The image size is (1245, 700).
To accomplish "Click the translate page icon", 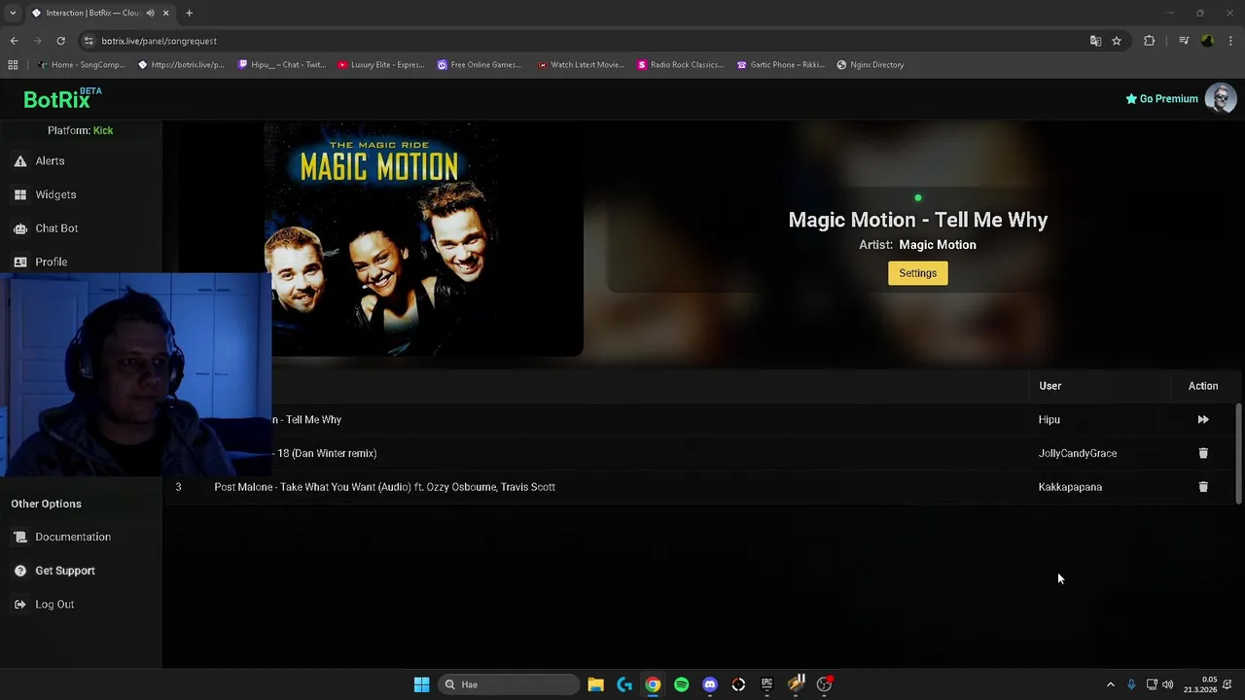I will point(1095,41).
